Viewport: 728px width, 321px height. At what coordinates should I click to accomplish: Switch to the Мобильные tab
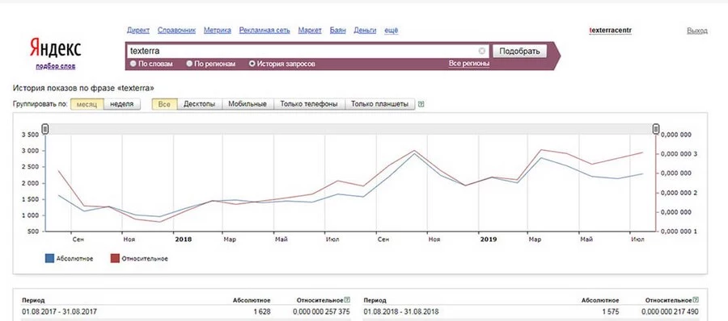pyautogui.click(x=248, y=104)
